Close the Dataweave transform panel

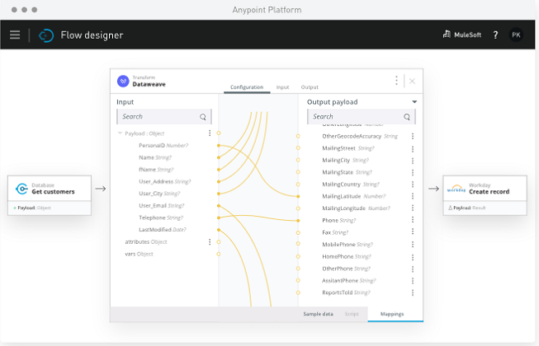point(412,81)
